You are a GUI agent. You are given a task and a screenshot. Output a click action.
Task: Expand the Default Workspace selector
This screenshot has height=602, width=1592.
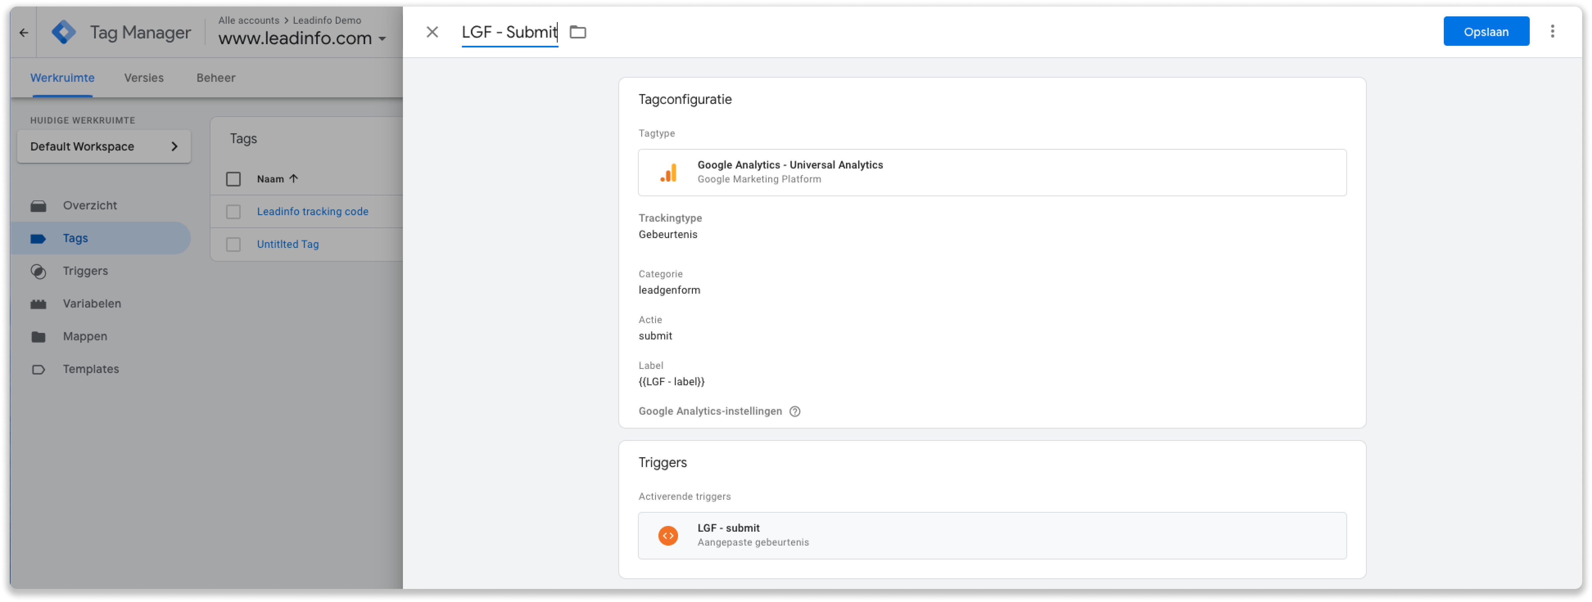coord(104,146)
